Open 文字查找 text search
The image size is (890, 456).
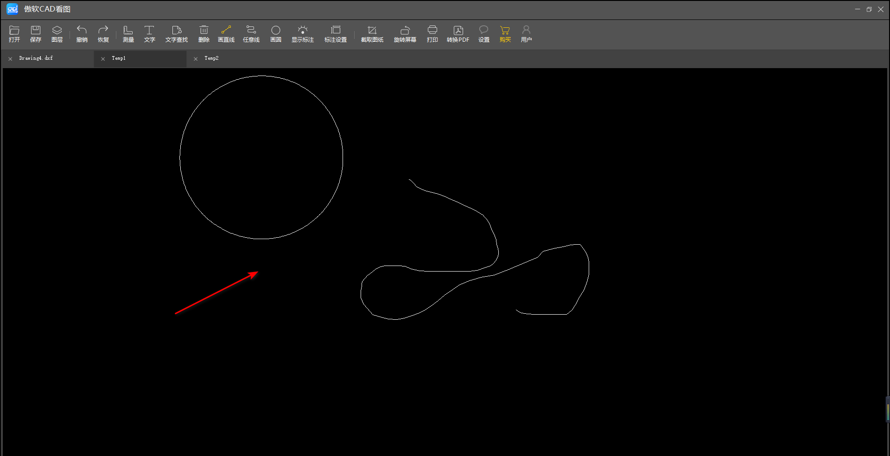pos(177,34)
